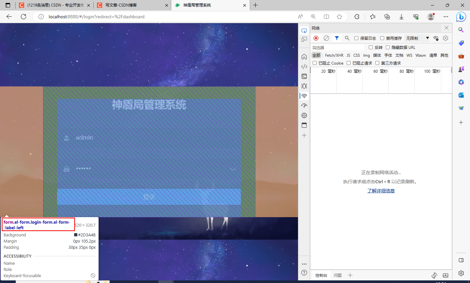470x283 pixels.
Task: Enable Preserve log (保留日志) checkbox
Action: (356, 38)
